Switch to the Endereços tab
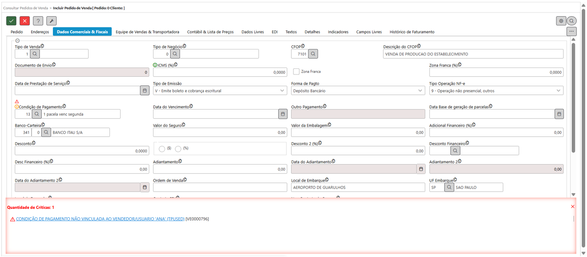This screenshot has width=587, height=257. [40, 32]
